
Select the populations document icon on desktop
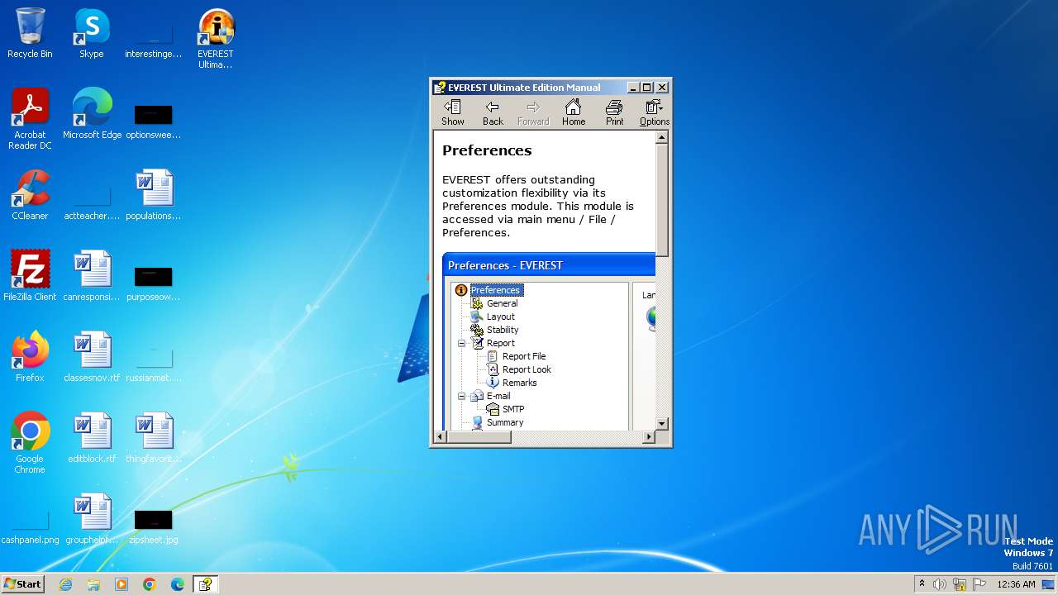pos(154,195)
